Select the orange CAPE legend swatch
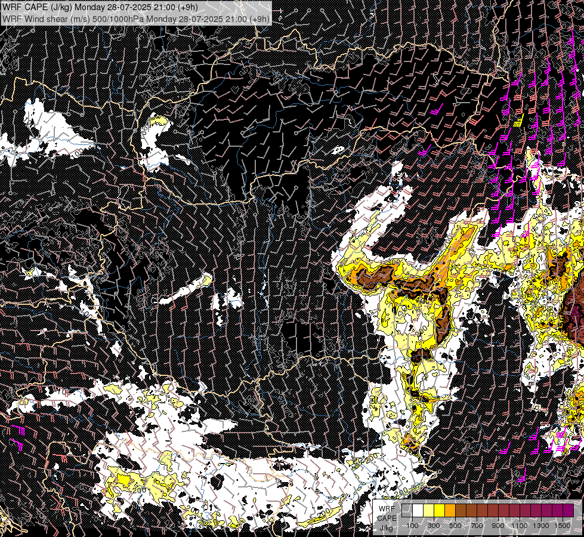 click(x=450, y=510)
